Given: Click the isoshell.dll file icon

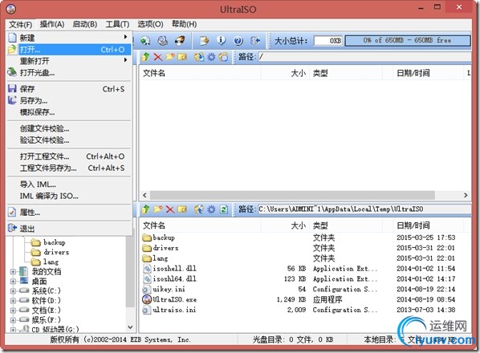Looking at the screenshot, I should (x=147, y=269).
